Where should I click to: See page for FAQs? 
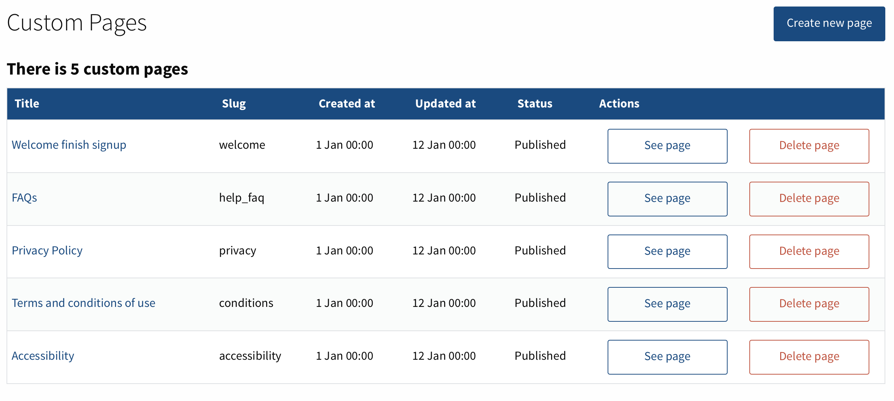click(667, 198)
